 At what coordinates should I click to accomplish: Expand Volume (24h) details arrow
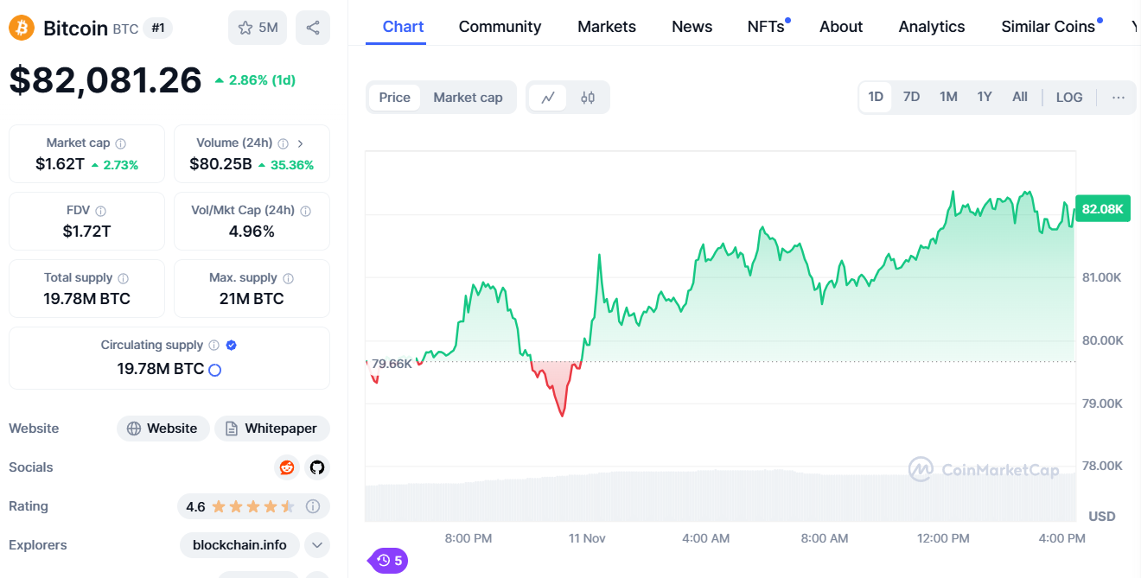coord(300,143)
